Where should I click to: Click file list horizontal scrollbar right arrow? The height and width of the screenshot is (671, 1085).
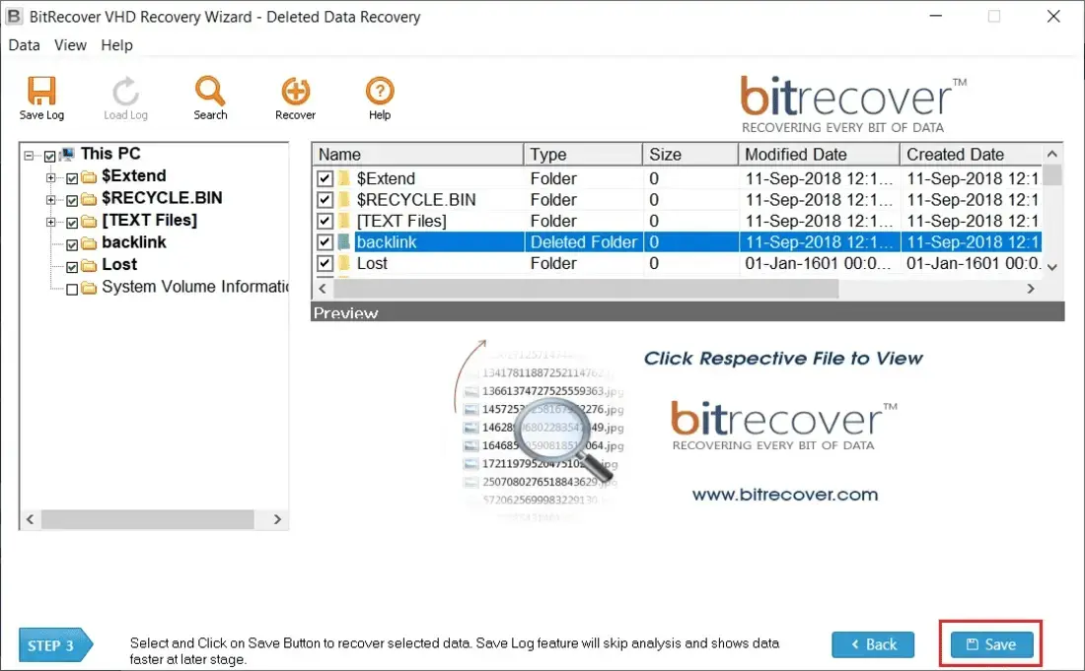[1031, 288]
